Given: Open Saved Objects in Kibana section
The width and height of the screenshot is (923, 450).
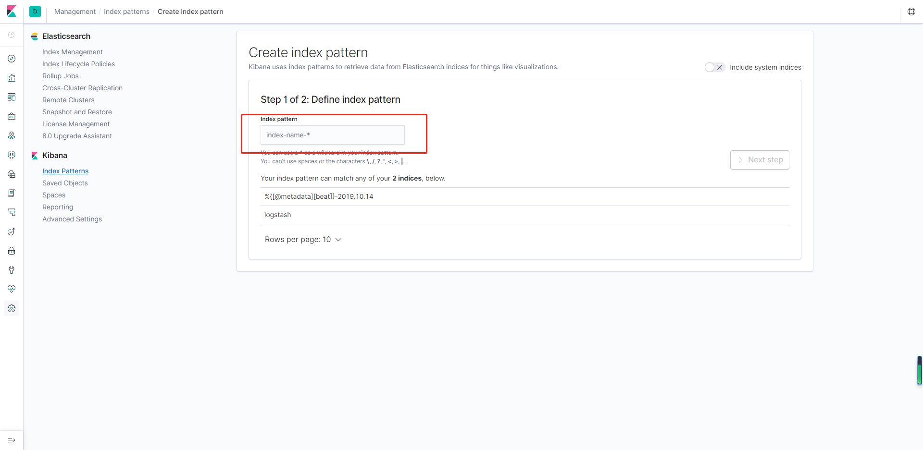Looking at the screenshot, I should pos(65,183).
